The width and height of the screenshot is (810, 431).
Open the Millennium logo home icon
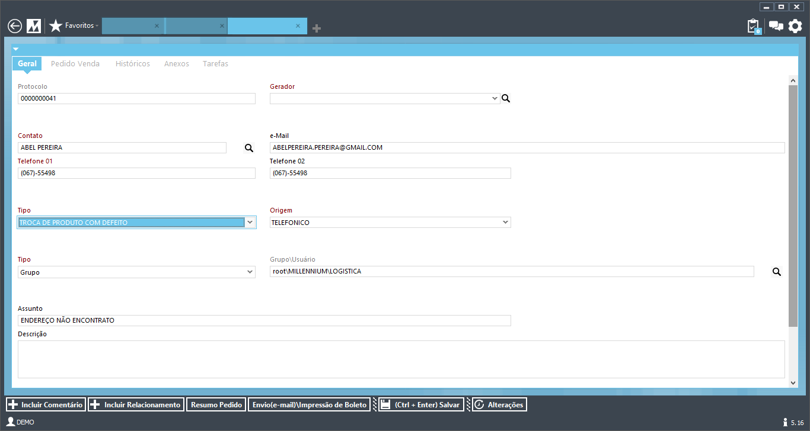(34, 26)
